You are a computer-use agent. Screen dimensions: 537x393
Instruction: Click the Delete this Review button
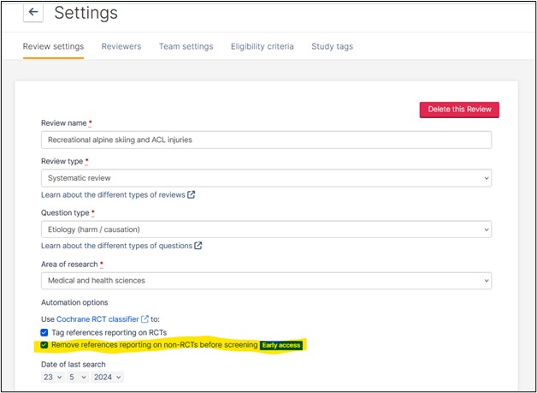pos(459,109)
